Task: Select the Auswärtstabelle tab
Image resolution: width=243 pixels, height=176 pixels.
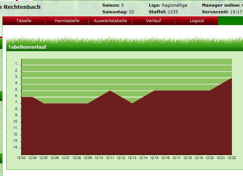Action: (110, 21)
